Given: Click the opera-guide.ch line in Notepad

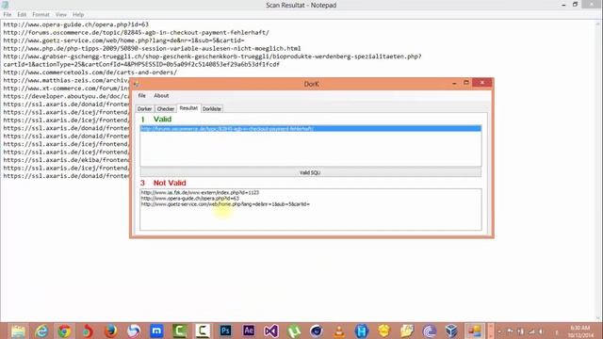Looking at the screenshot, I should pyautogui.click(x=75, y=24).
